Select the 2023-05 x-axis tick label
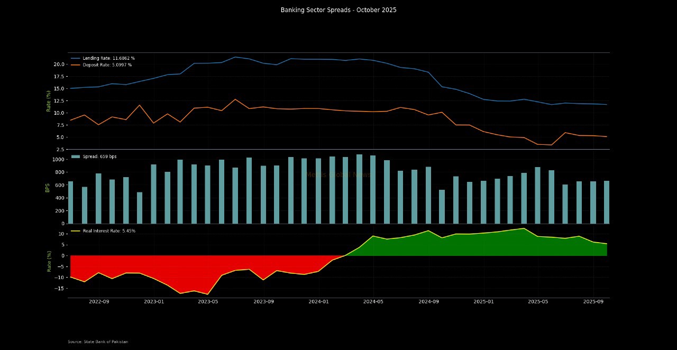Image resolution: width=677 pixels, height=350 pixels. coord(208,302)
